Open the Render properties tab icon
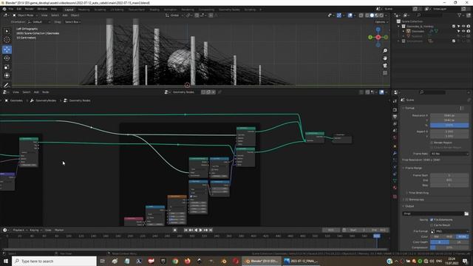Image resolution: width=473 pixels, height=266 pixels. [395, 110]
